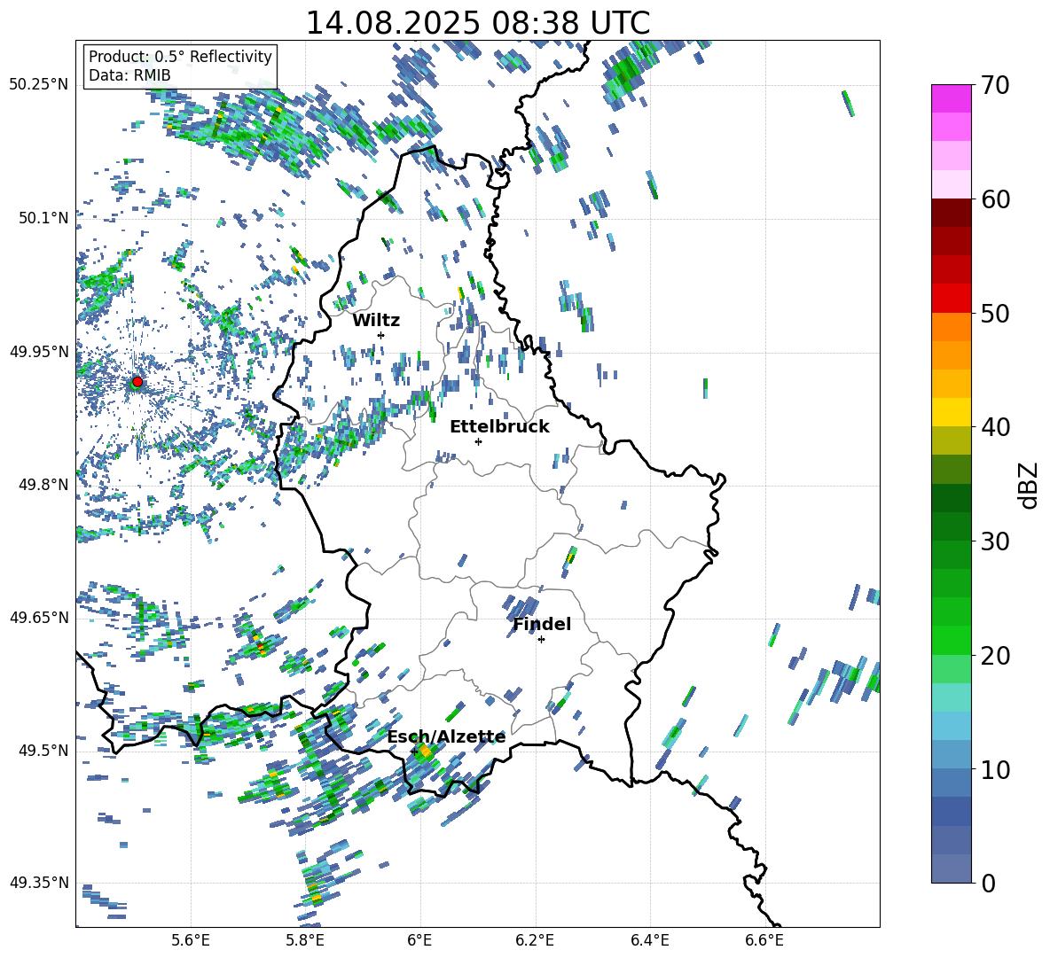1050x958 pixels.
Task: Click the colorbar tick label 40
Action: coord(995,427)
